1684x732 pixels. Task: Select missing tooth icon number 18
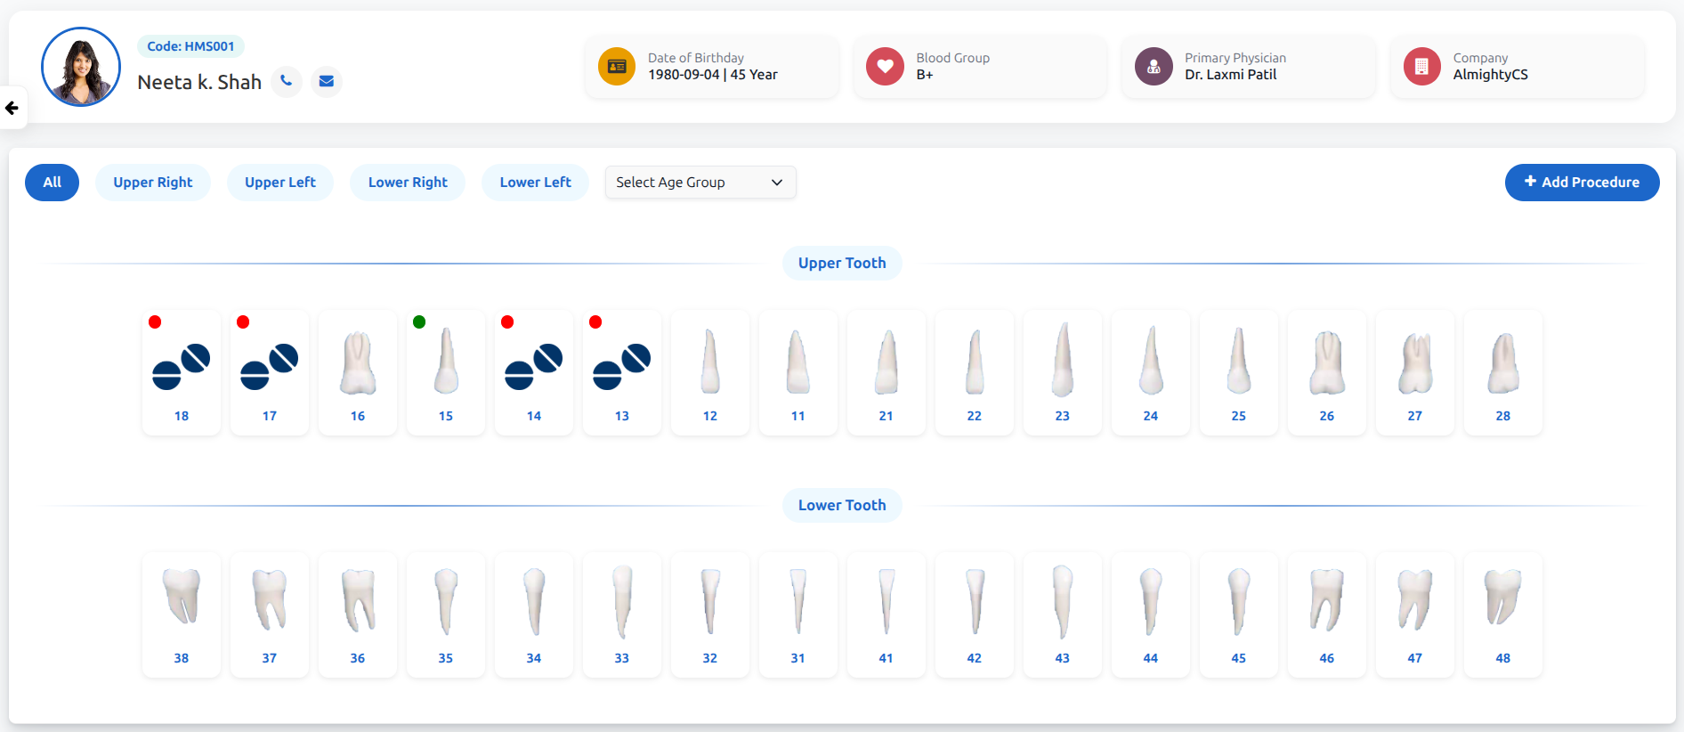(x=182, y=367)
